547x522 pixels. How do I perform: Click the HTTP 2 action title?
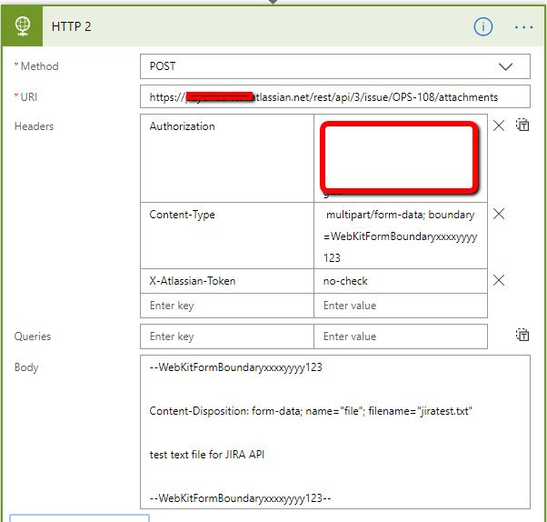(x=71, y=26)
